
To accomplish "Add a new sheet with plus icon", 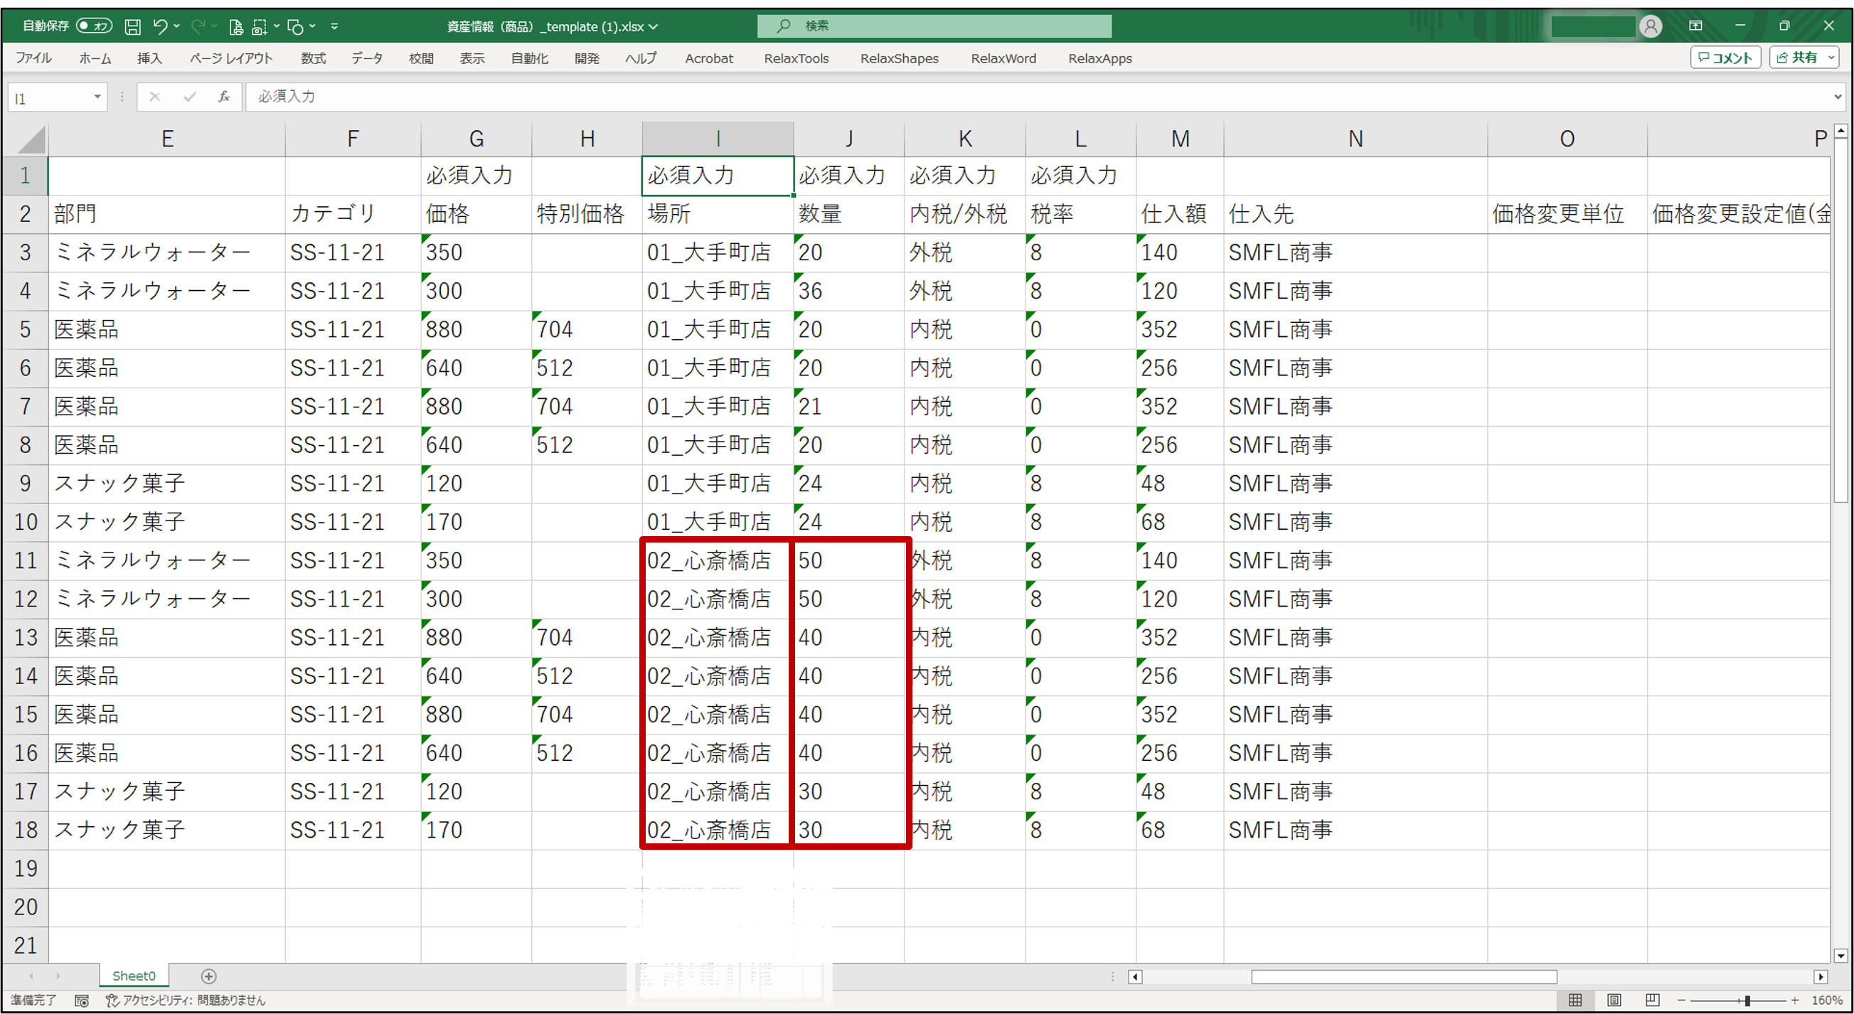I will click(x=208, y=976).
